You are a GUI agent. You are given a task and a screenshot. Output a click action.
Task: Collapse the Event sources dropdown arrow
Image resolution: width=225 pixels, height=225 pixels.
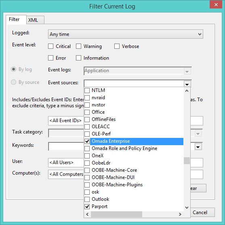click(x=187, y=84)
